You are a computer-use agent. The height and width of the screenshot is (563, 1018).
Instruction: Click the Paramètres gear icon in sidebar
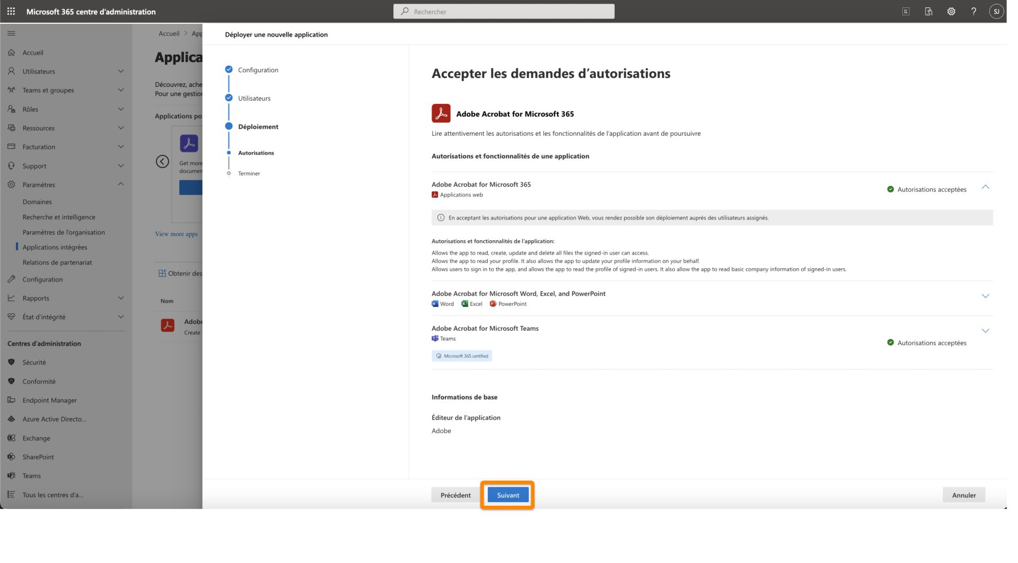[11, 184]
